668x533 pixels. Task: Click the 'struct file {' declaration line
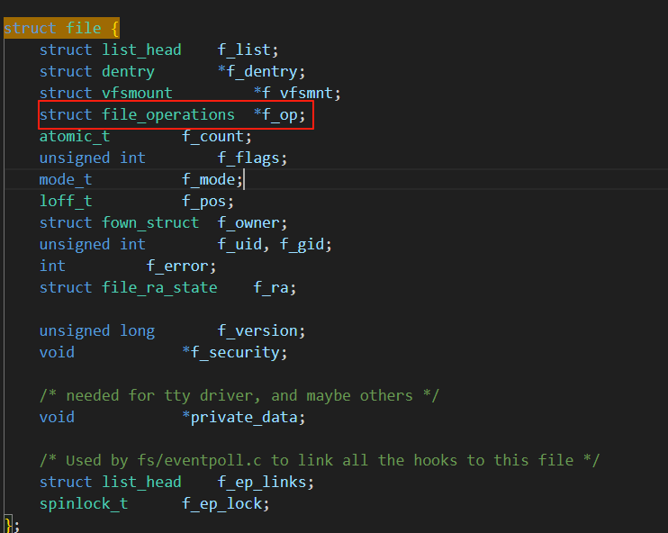coord(61,28)
